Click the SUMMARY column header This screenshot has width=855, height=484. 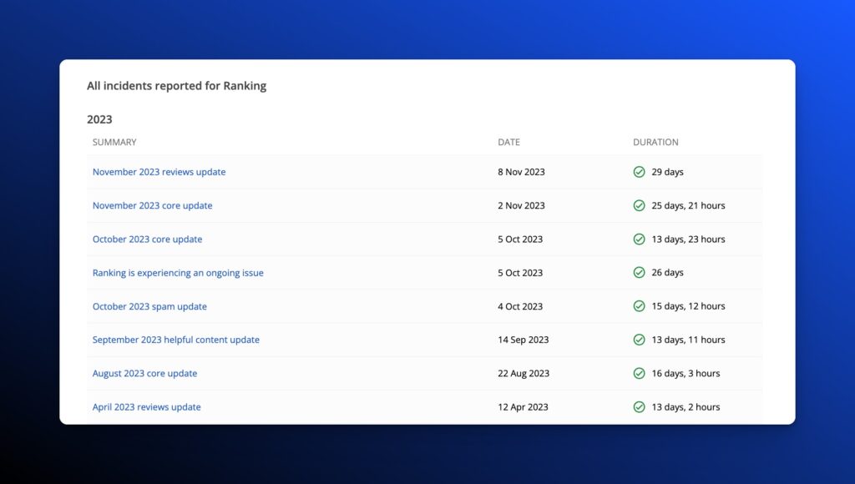click(x=114, y=142)
